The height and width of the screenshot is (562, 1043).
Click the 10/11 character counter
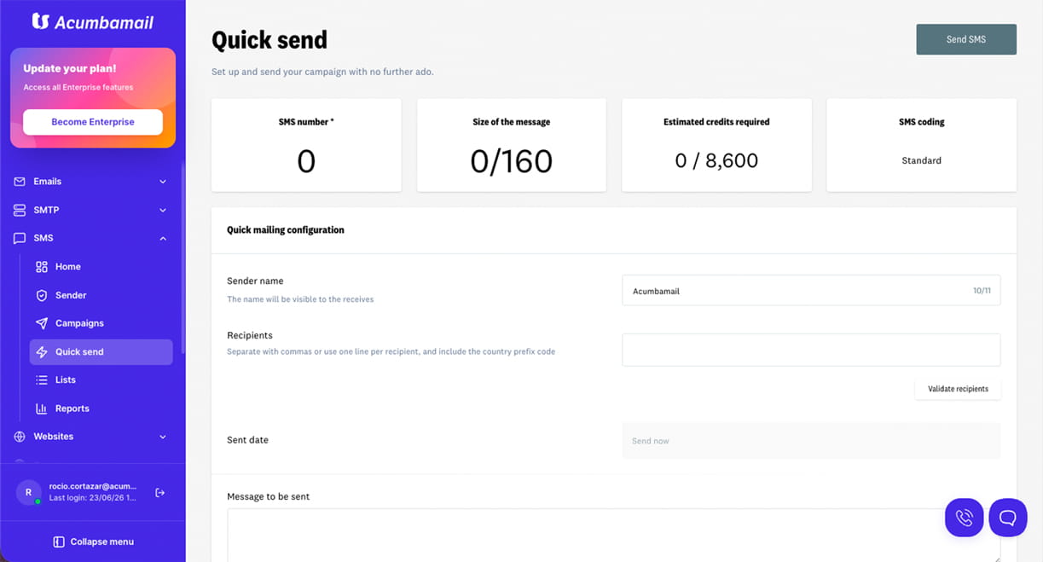pyautogui.click(x=982, y=291)
